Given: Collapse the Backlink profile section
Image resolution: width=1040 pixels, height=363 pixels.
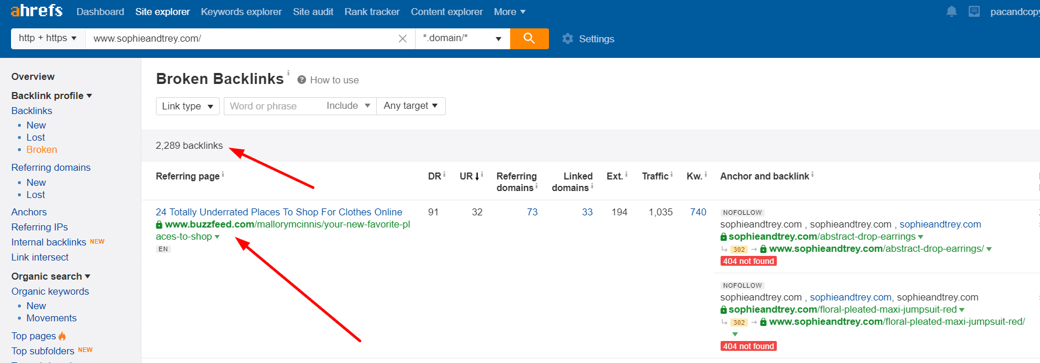Looking at the screenshot, I should point(52,96).
